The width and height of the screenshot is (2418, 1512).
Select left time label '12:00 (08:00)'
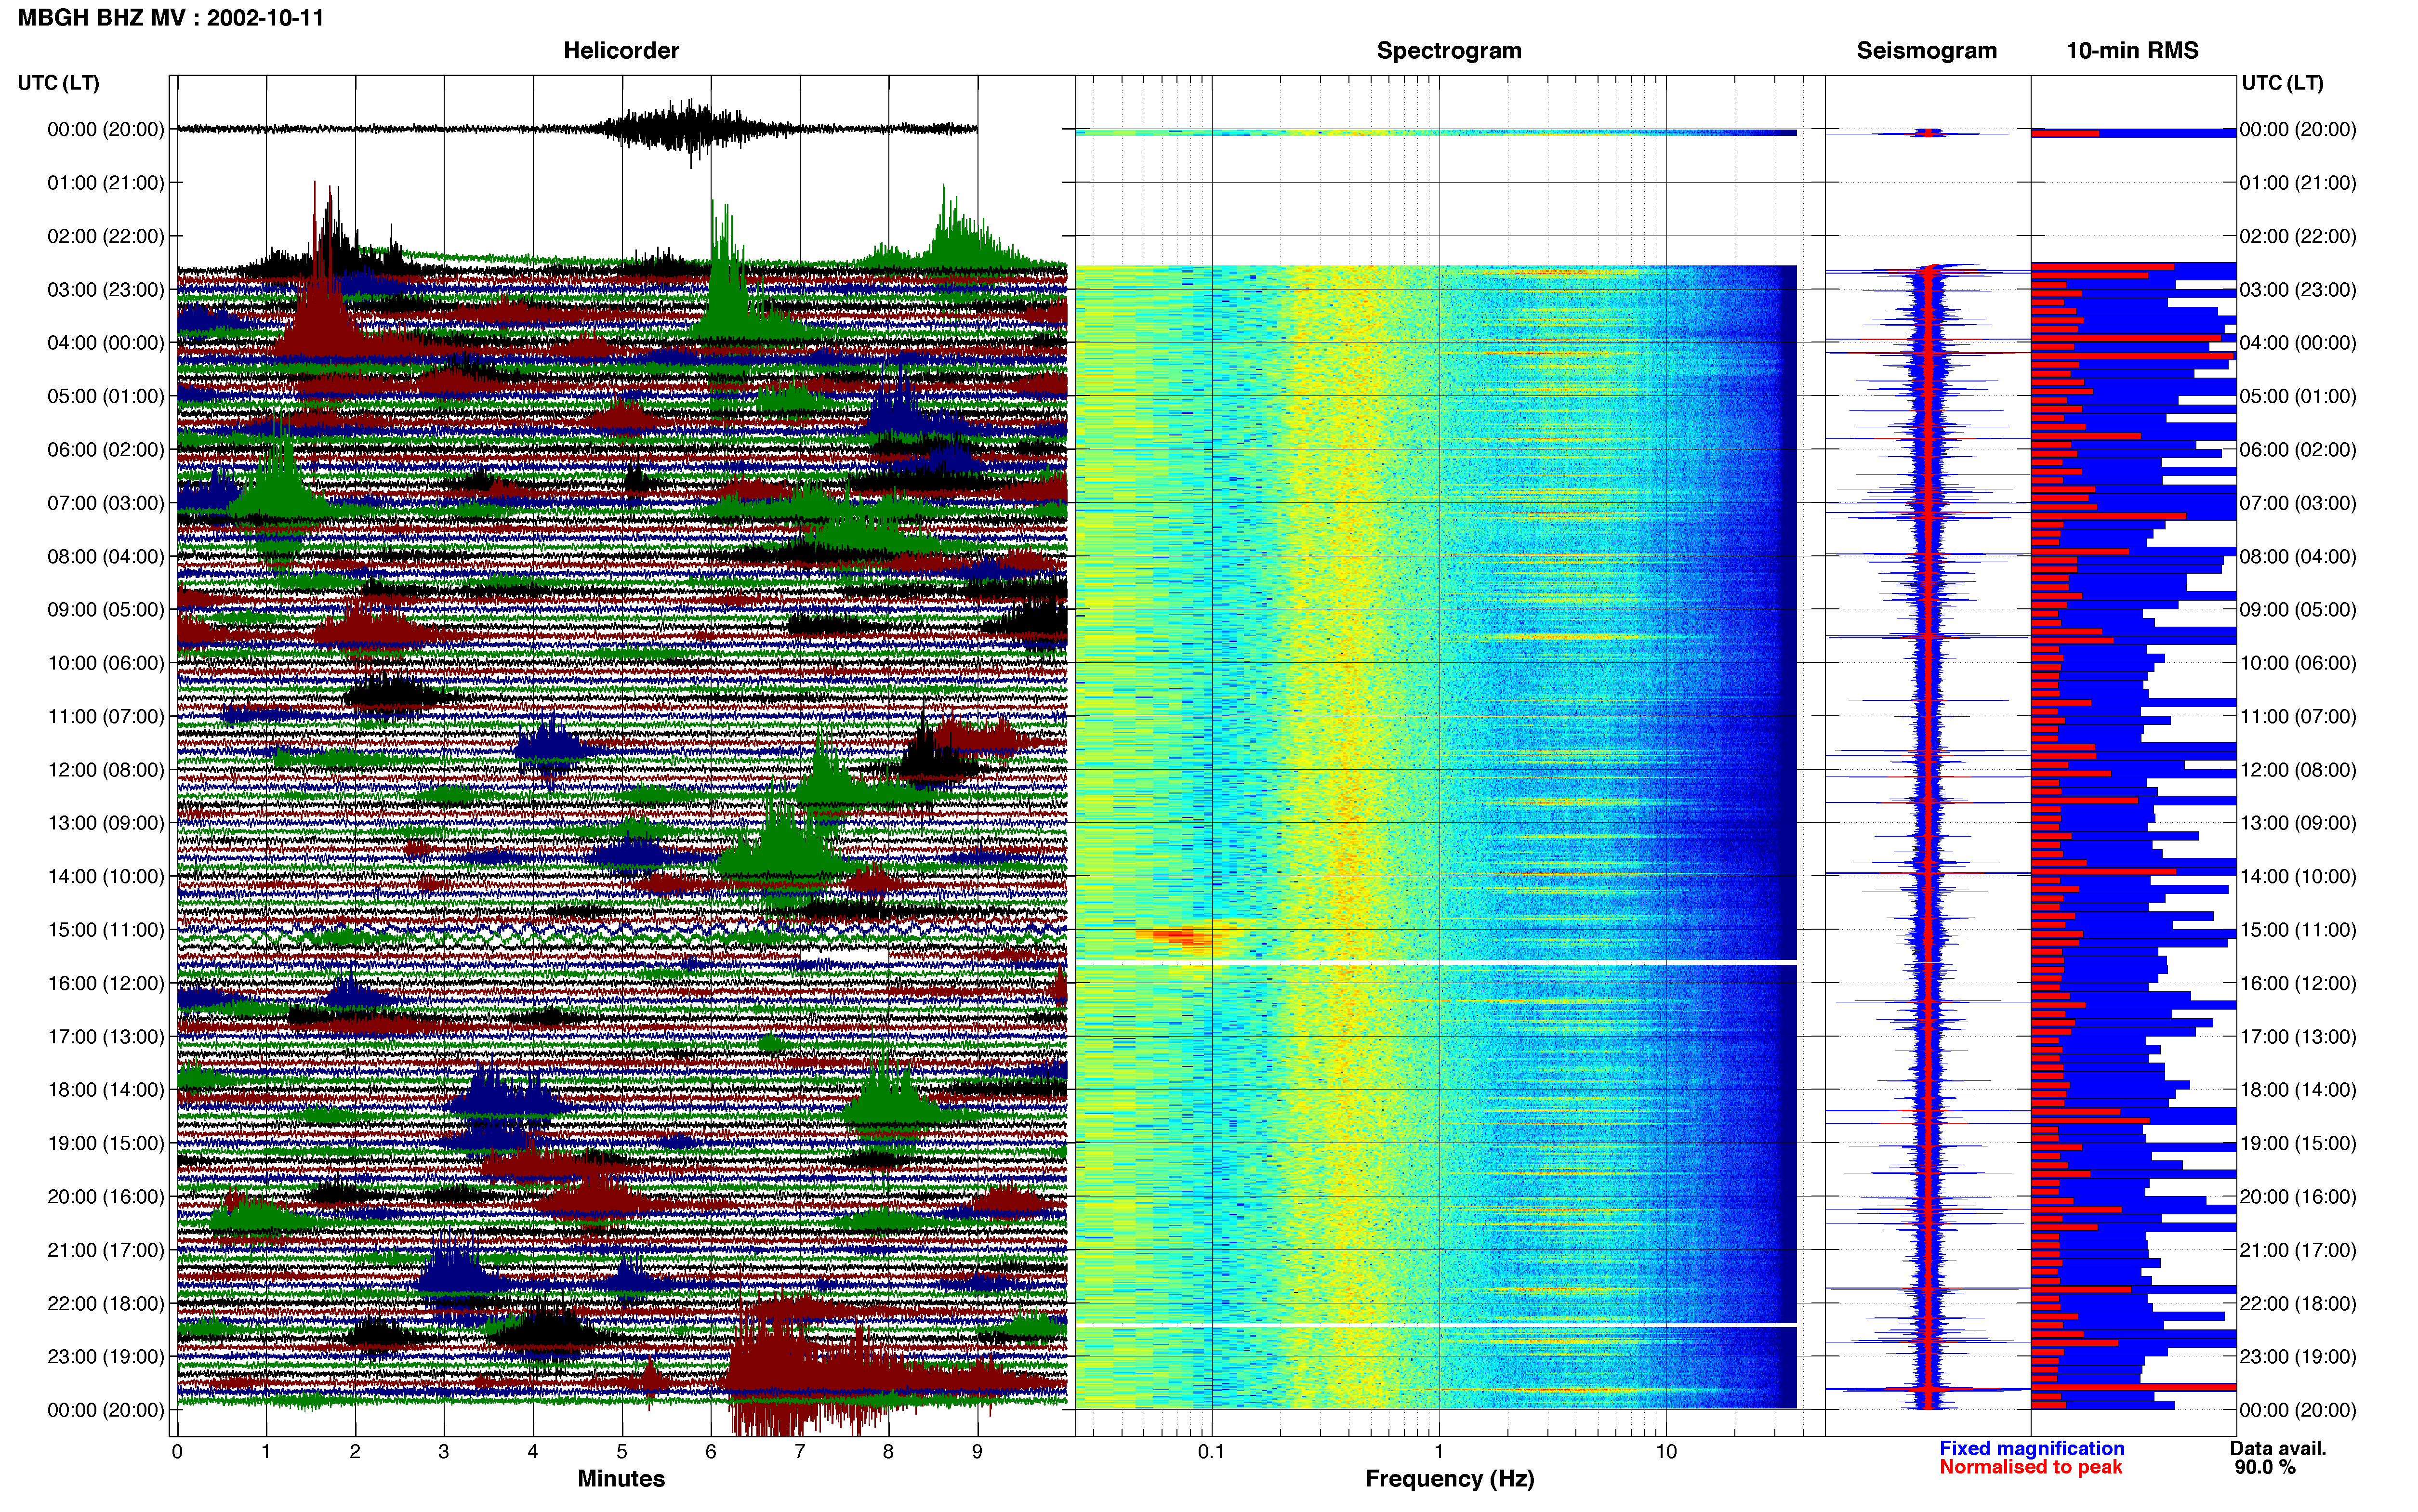click(x=106, y=770)
